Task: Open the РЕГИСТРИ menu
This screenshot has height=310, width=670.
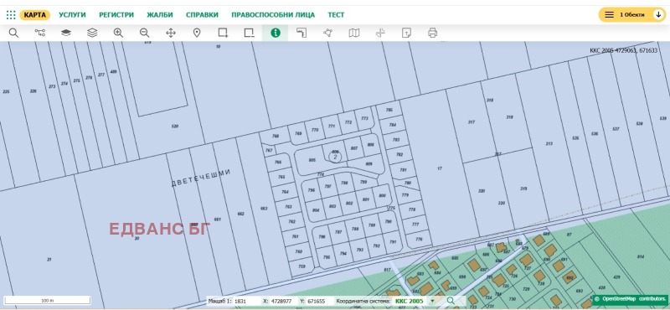Action: [116, 15]
